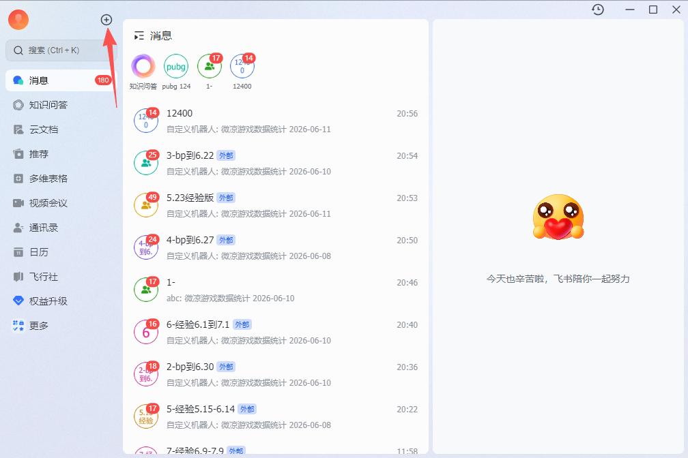Click 外部 tag on 5.23经验版
This screenshot has width=688, height=458.
pos(226,198)
